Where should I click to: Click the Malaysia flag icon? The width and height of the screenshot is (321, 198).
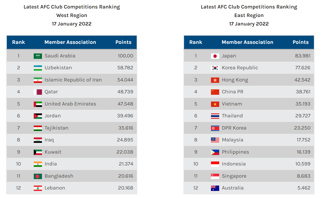(x=215, y=140)
